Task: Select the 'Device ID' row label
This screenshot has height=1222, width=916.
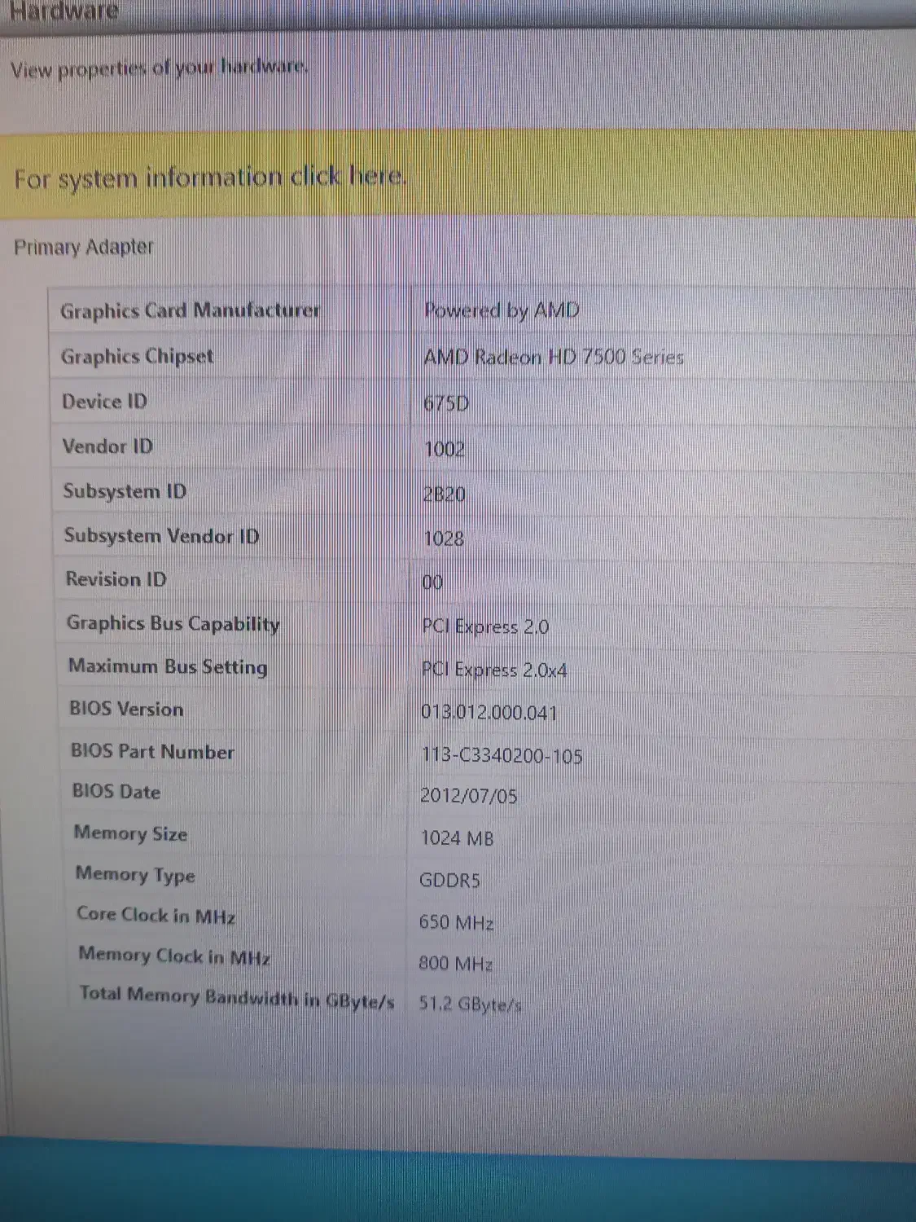Action: 104,402
